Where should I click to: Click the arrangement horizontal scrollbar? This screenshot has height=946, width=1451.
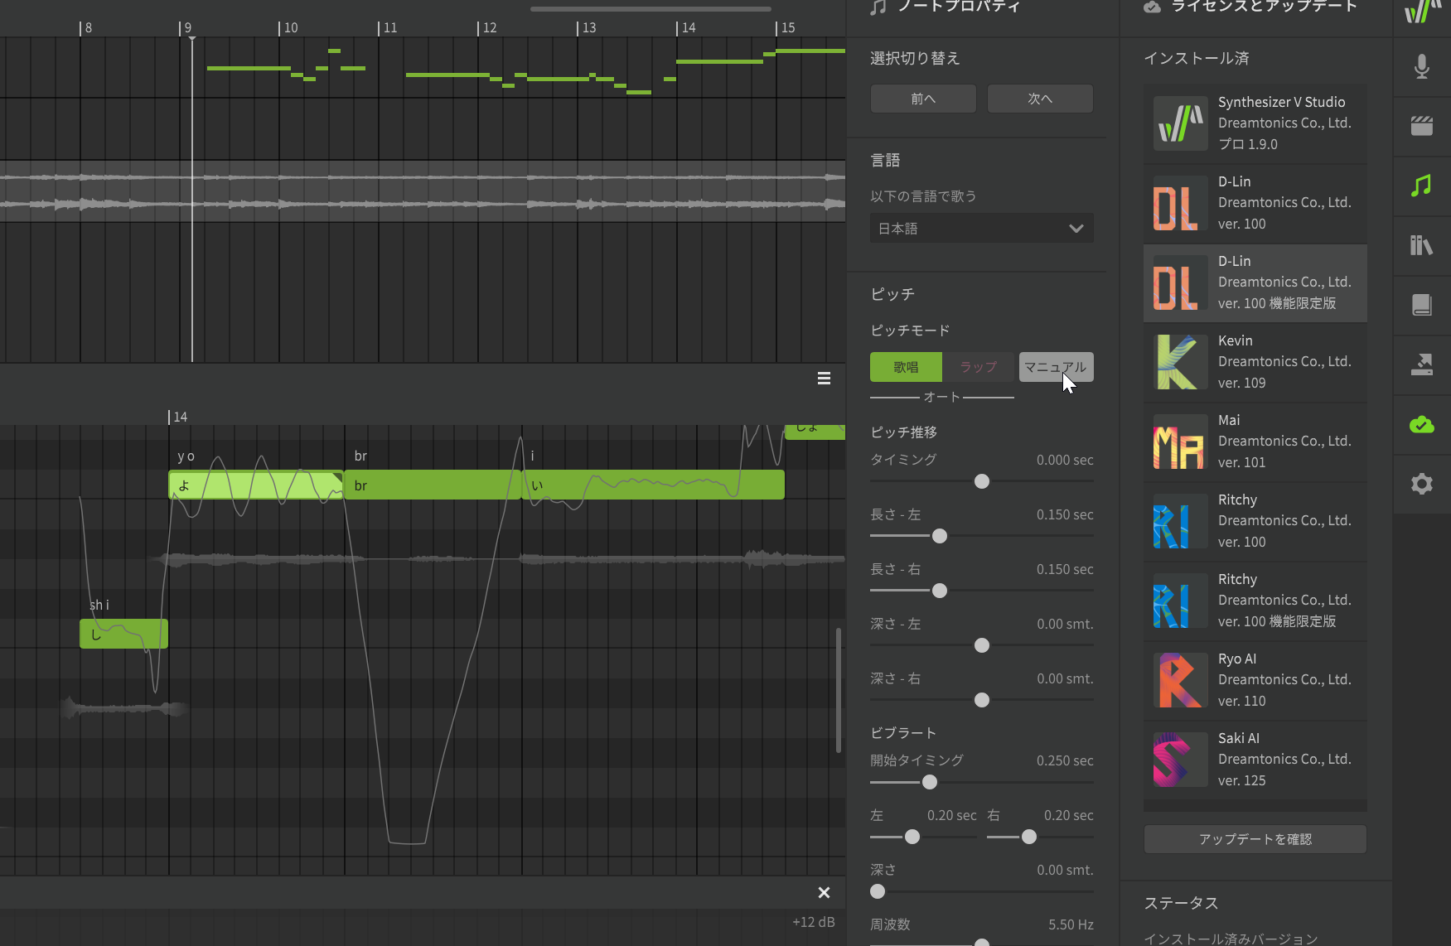pos(651,9)
